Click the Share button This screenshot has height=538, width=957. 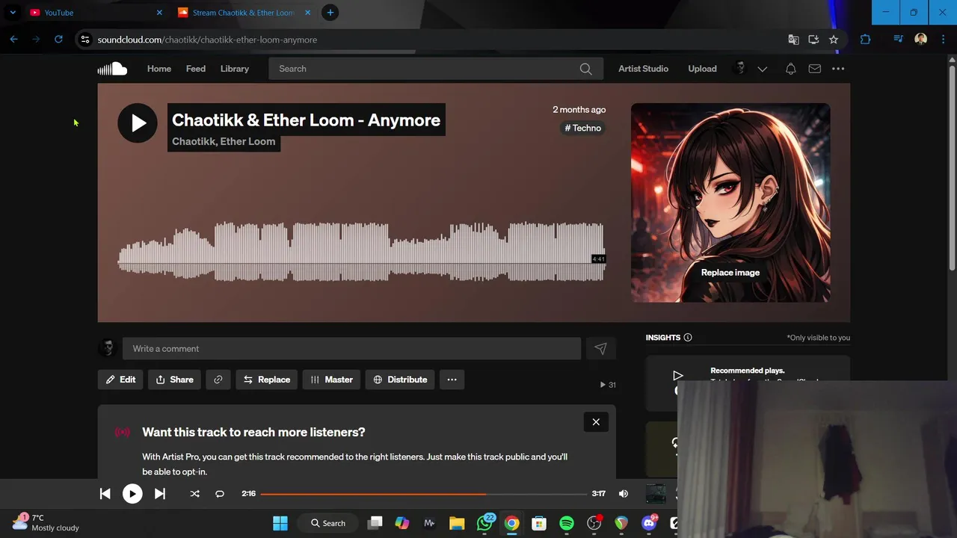pos(174,380)
